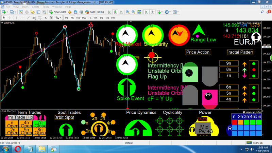The width and height of the screenshot is (272, 153).
Task: Click the 6n button
Action: pos(229,87)
